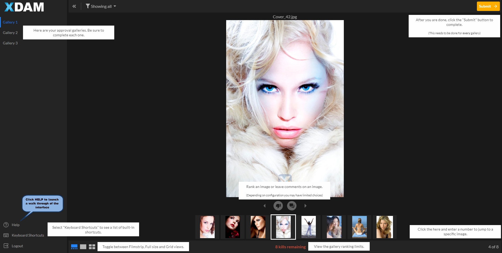Screen dimensions: 502x253
Task: Open the comment bubble icon
Action: 292,206
